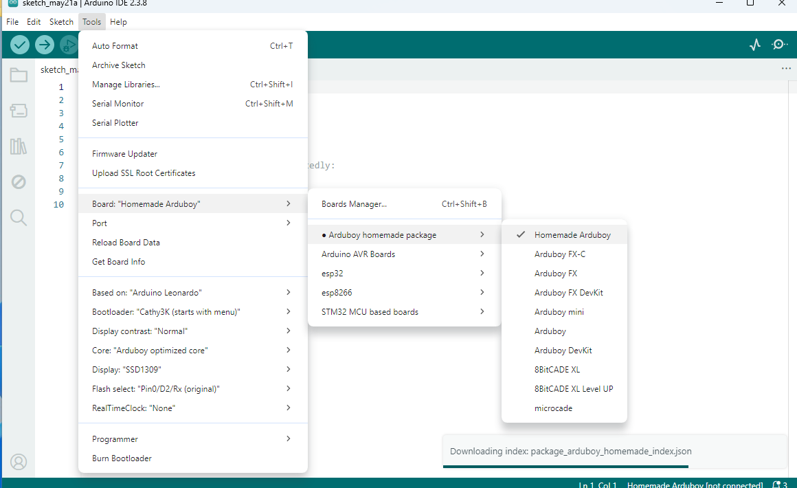The image size is (797, 488).
Task: Click Reload Board Data
Action: coord(193,243)
